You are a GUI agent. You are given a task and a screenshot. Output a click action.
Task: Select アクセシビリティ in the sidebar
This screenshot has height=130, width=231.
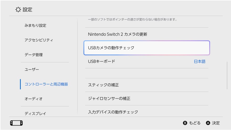pyautogui.click(x=39, y=40)
